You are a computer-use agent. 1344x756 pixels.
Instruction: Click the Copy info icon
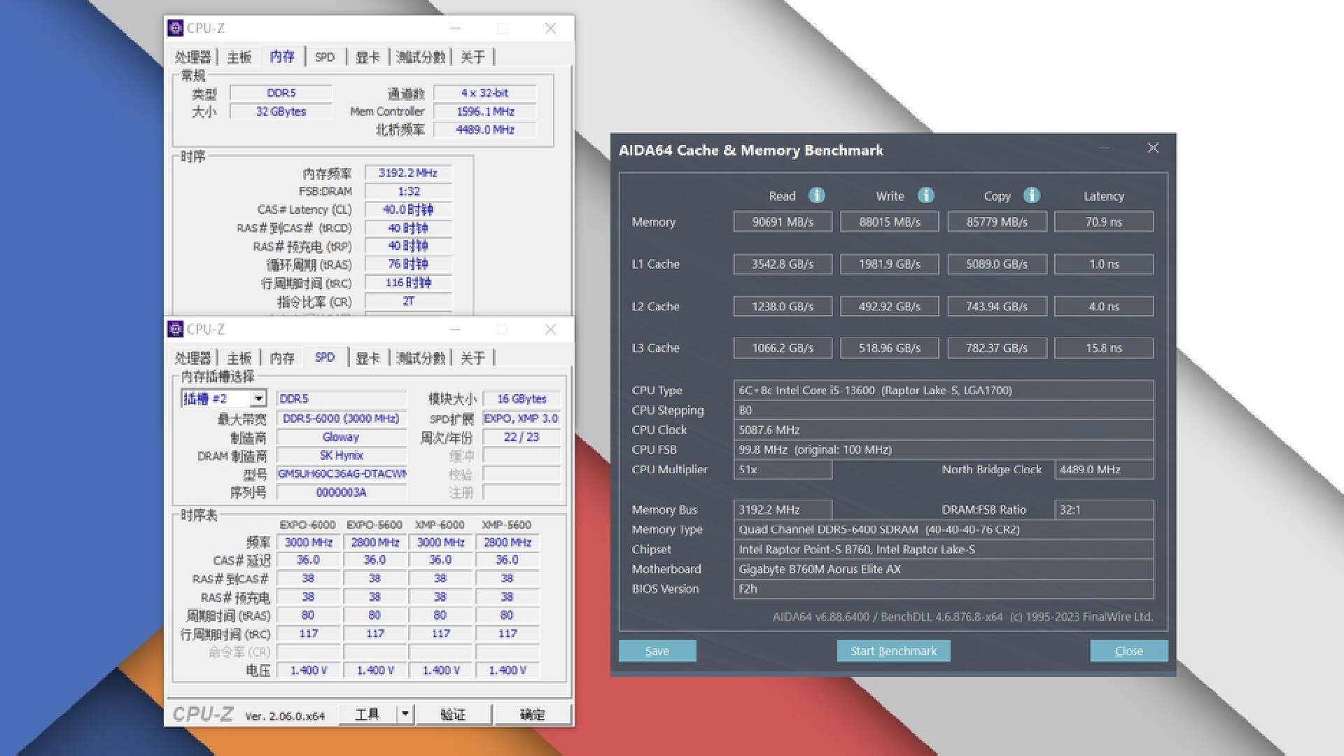(x=1031, y=195)
